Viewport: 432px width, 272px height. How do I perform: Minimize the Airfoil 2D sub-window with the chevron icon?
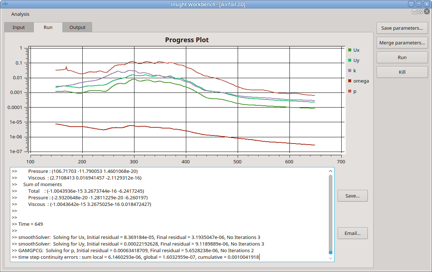[414, 12]
